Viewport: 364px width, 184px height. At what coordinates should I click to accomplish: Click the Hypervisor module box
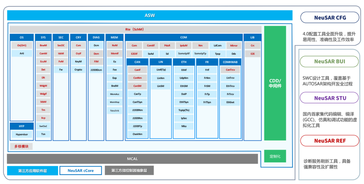(x=22, y=134)
